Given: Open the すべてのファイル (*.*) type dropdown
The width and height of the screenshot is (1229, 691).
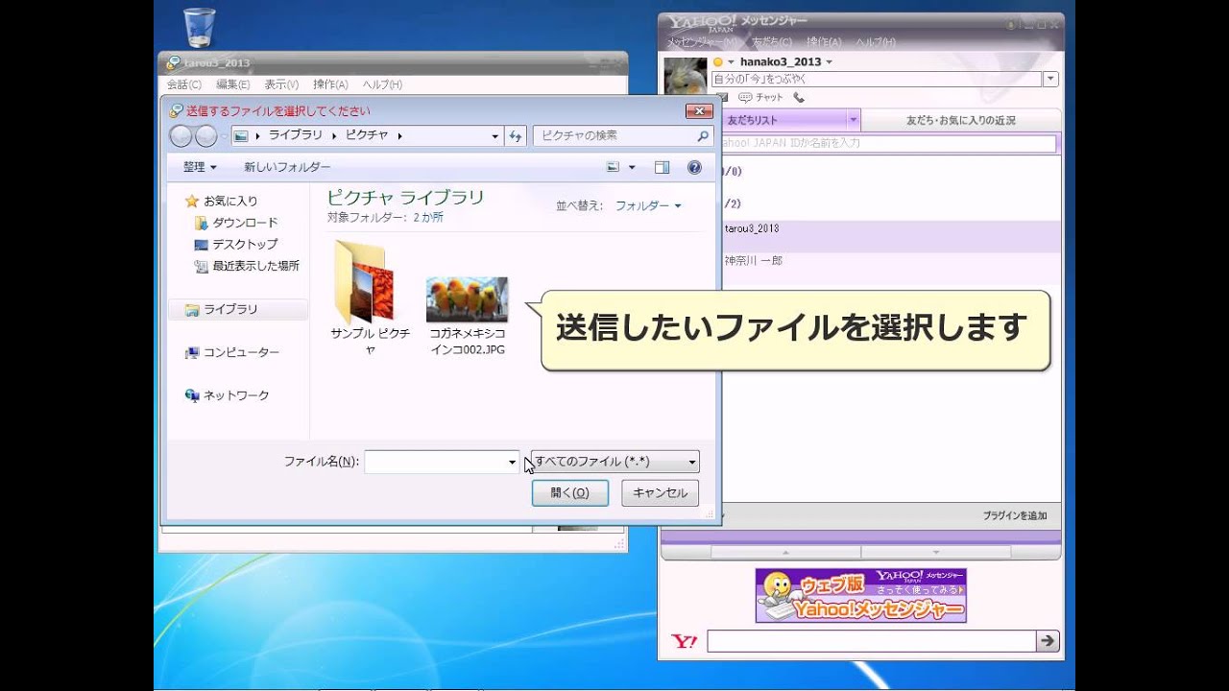Looking at the screenshot, I should [614, 462].
